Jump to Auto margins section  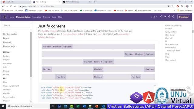click(x=170, y=48)
